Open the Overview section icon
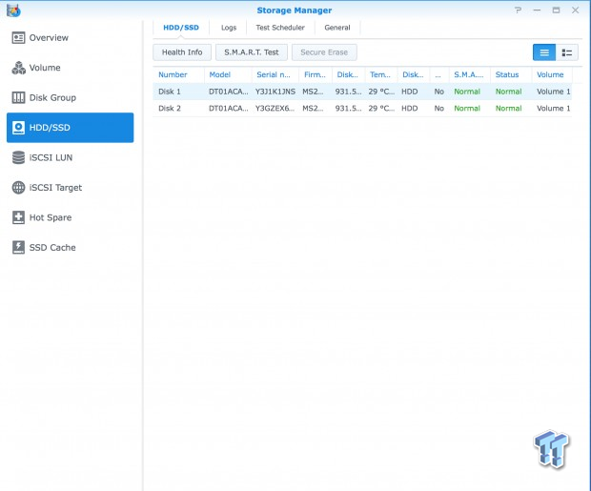 [18, 38]
